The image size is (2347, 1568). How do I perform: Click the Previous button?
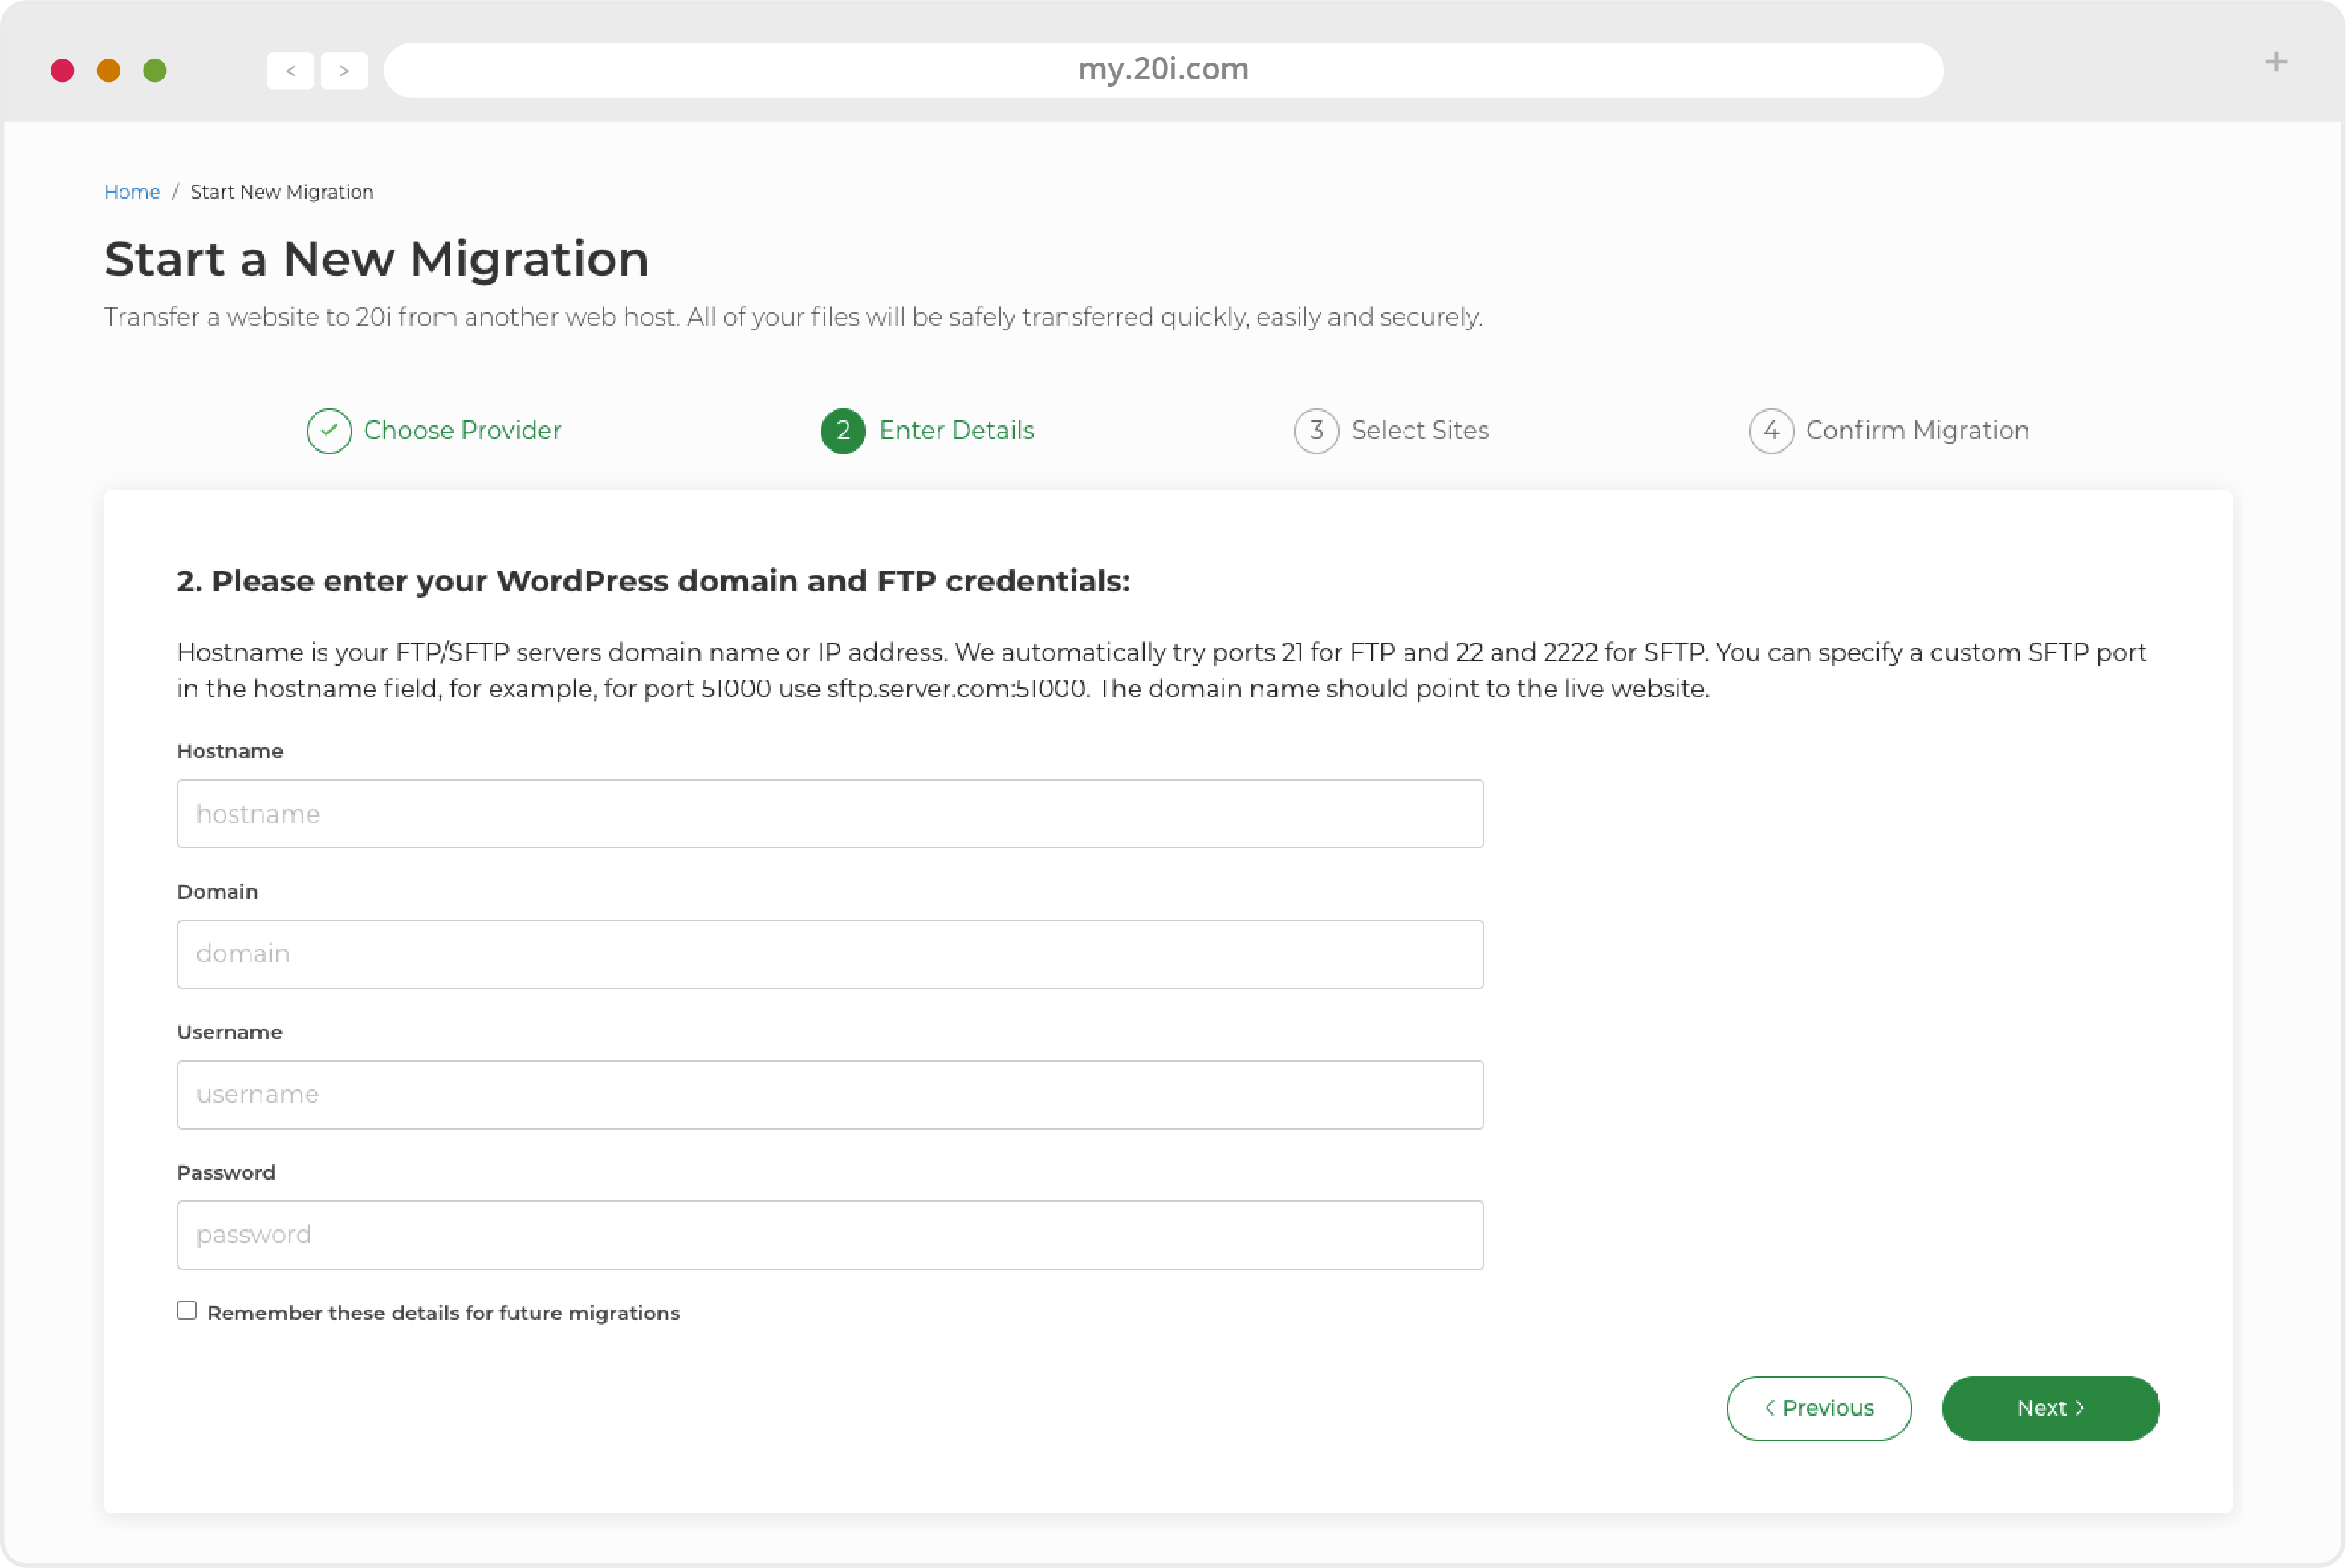click(1819, 1407)
